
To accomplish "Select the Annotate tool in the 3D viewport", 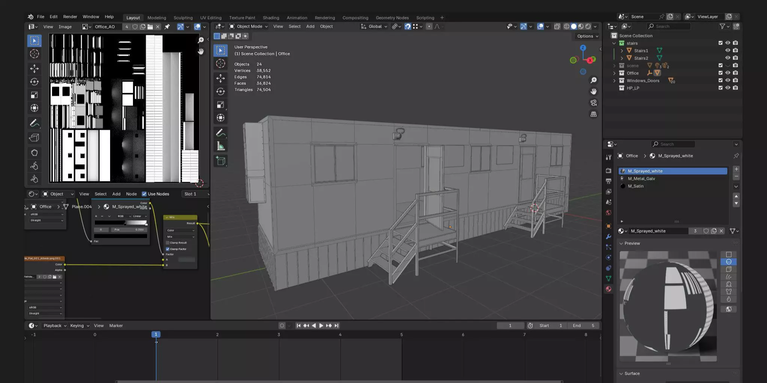I will [x=221, y=133].
